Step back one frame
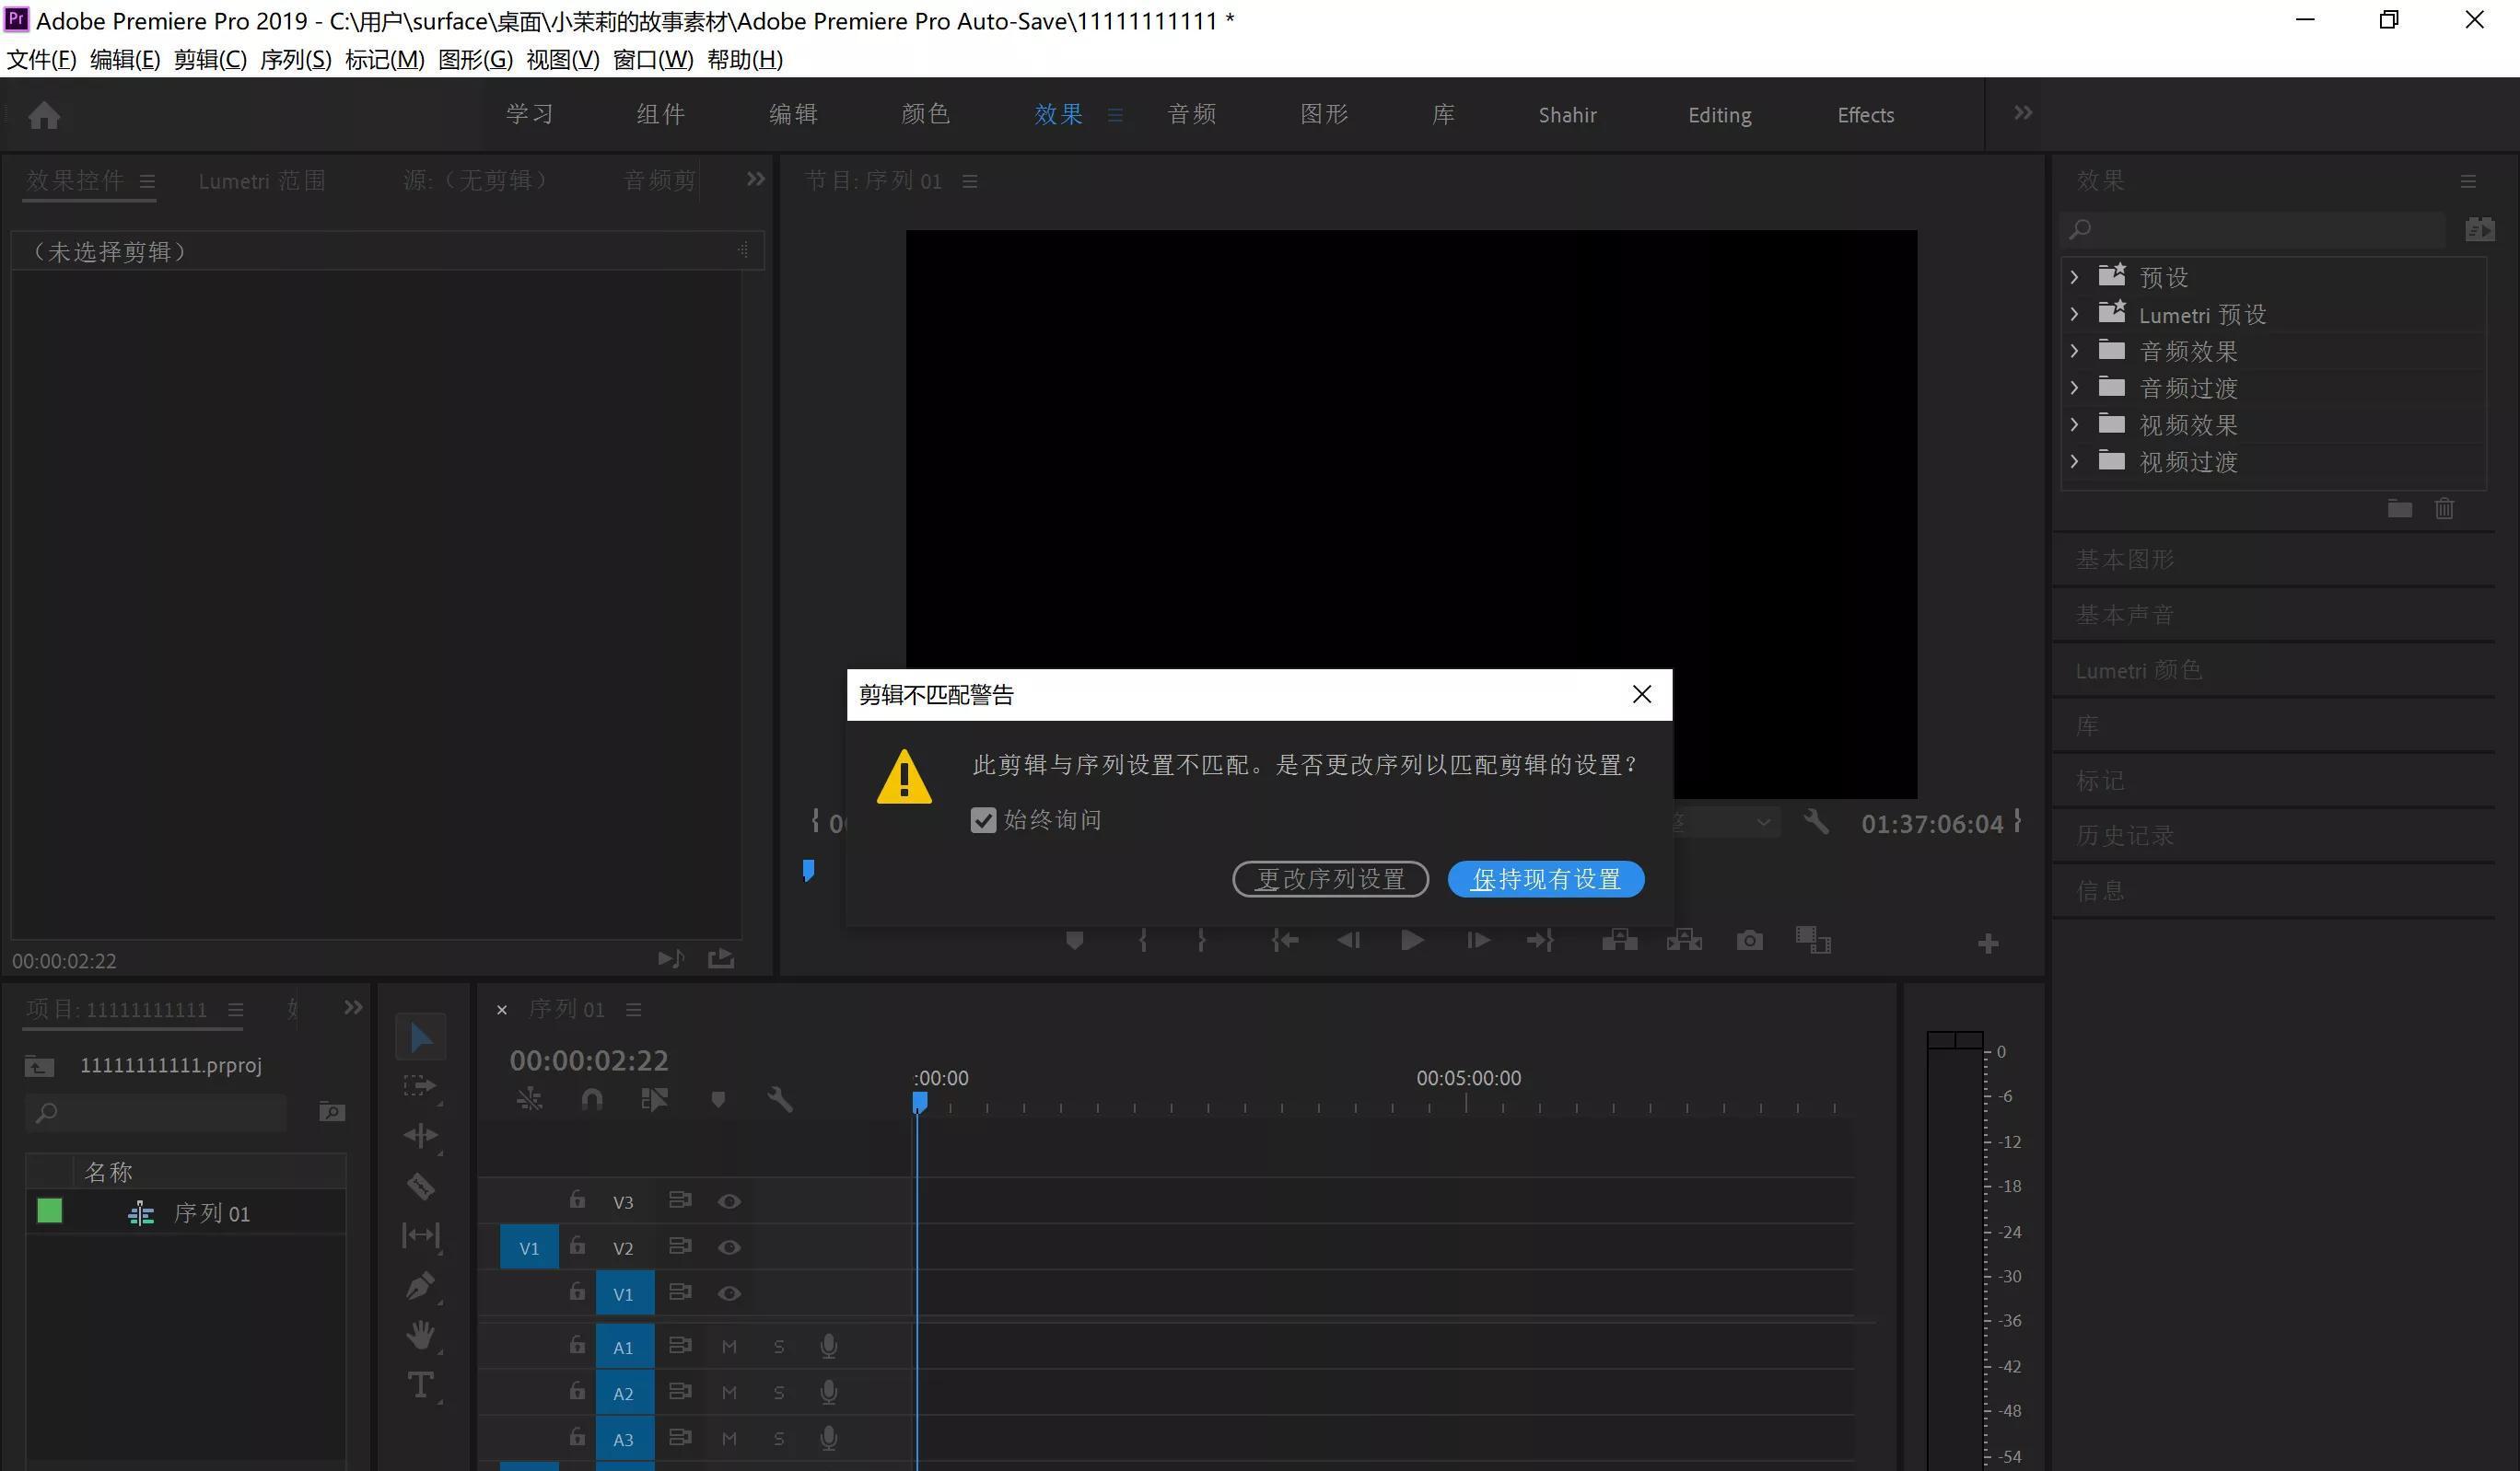The image size is (2520, 1471). click(x=1348, y=942)
